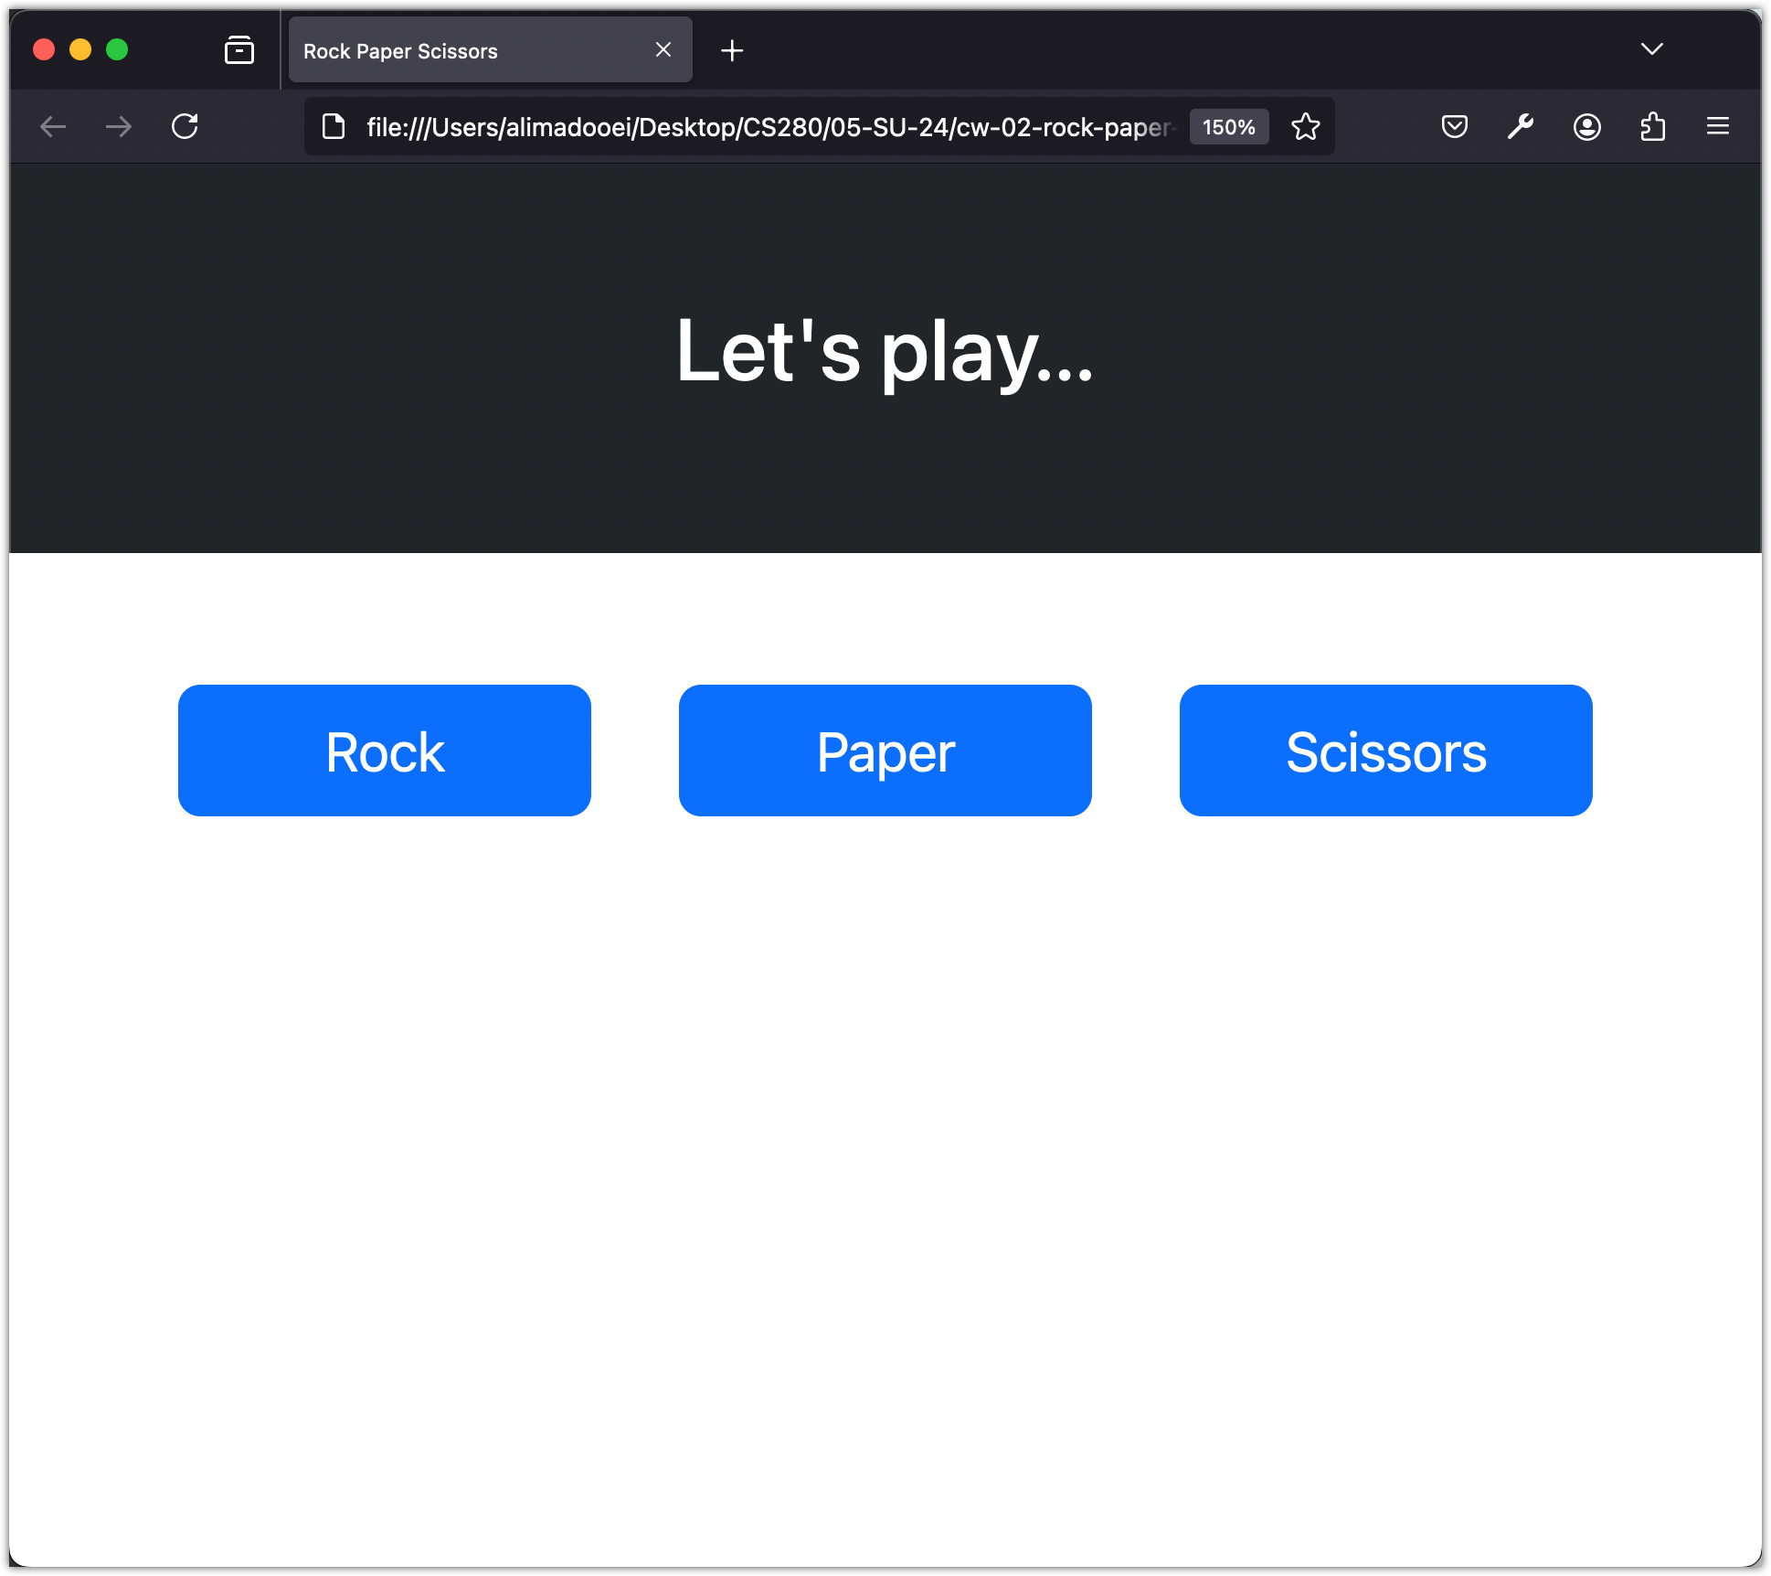Open Firefox View tab overview icon
The image size is (1771, 1576).
pos(239,50)
